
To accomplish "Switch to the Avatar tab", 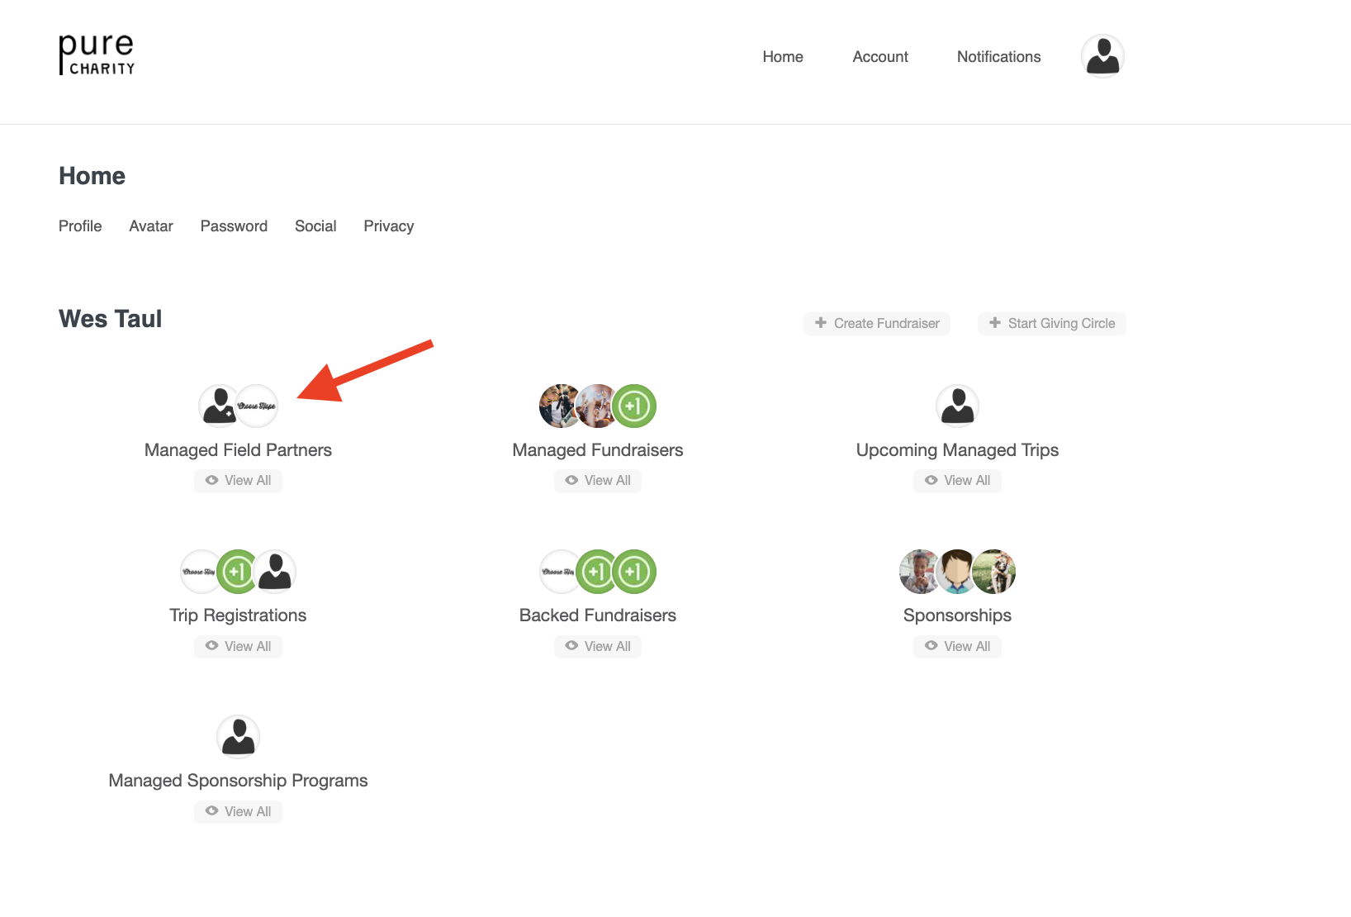I will point(151,226).
